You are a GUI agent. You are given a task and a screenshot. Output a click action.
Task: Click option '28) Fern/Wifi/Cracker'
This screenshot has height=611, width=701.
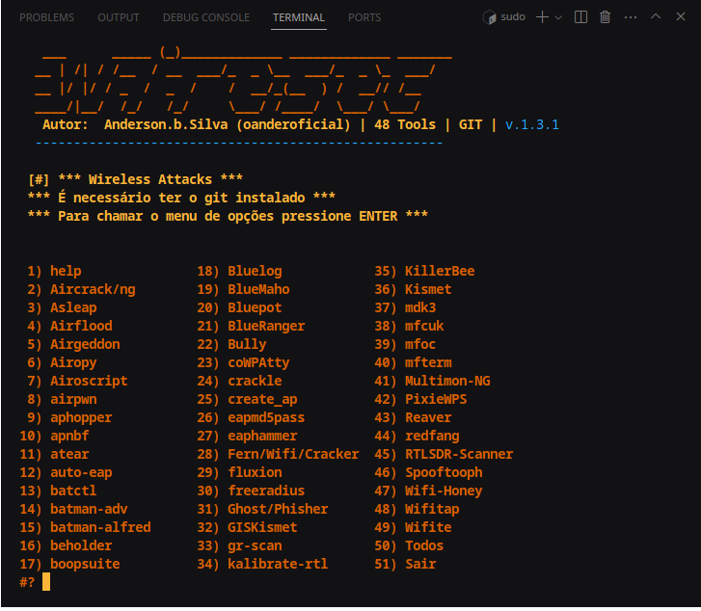(x=278, y=454)
